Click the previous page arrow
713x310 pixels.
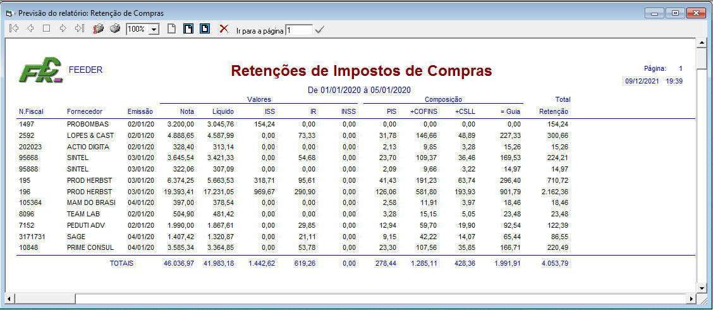point(30,28)
